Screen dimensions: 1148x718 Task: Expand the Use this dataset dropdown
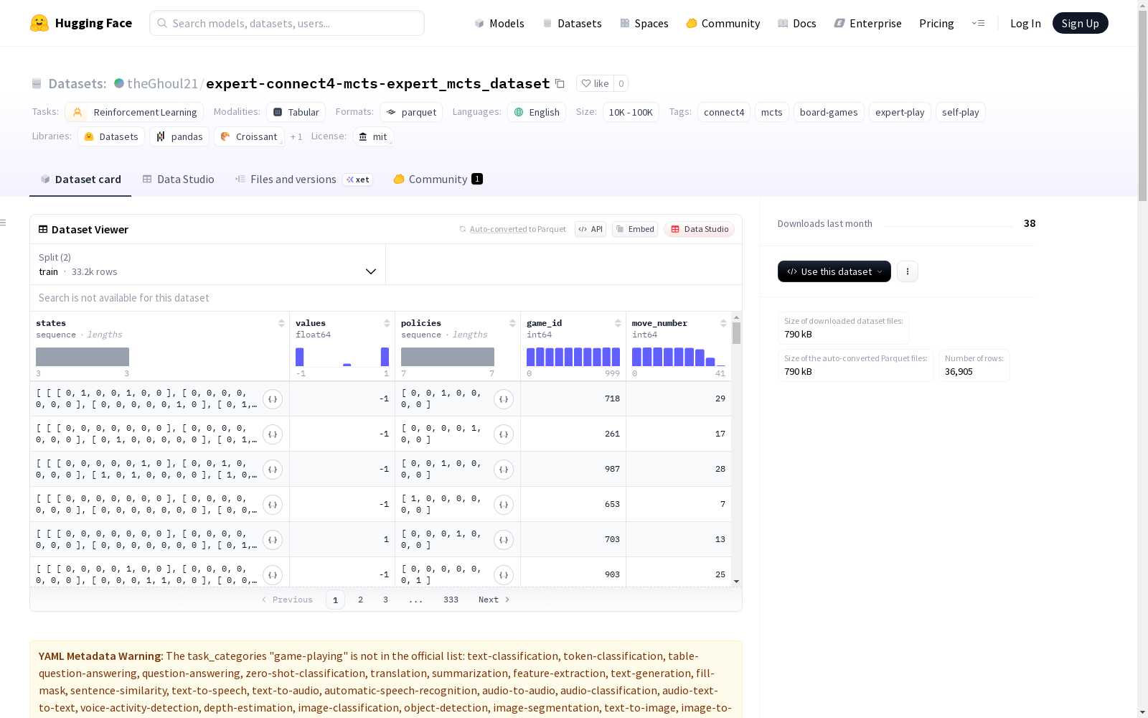coord(834,271)
